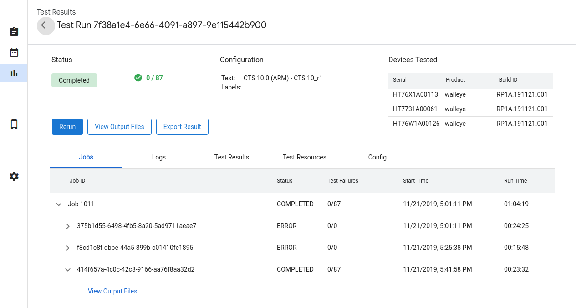
Task: Open the phone devices sidebar icon
Action: [14, 124]
